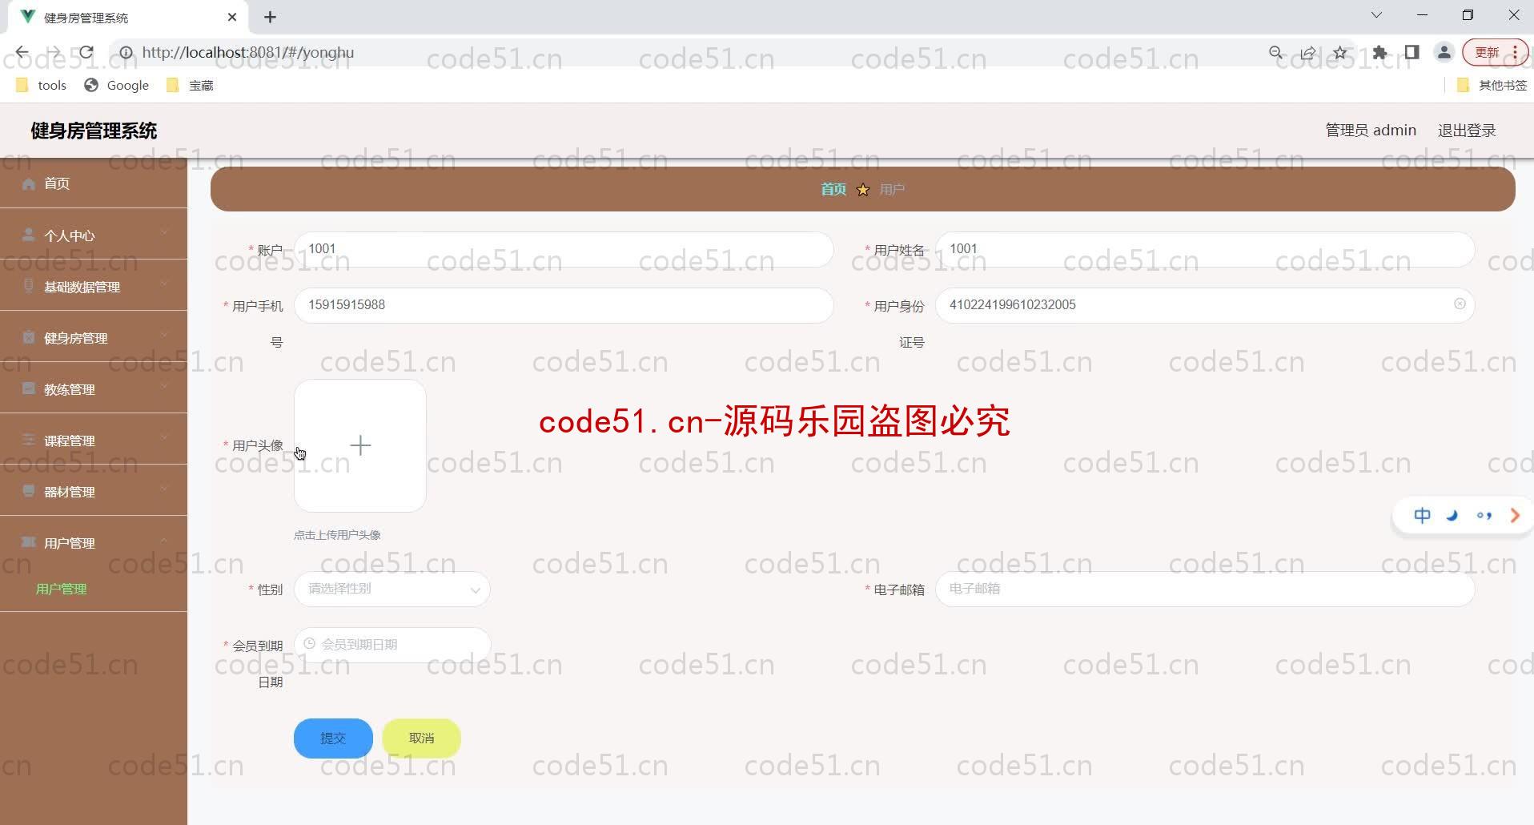Click the clock icon in 会员到期日期 field
The width and height of the screenshot is (1534, 825).
click(309, 643)
